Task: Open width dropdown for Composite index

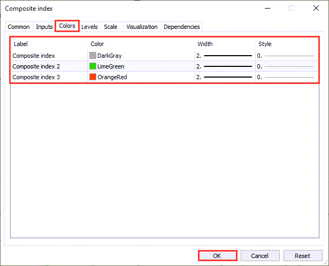Action: click(x=225, y=56)
